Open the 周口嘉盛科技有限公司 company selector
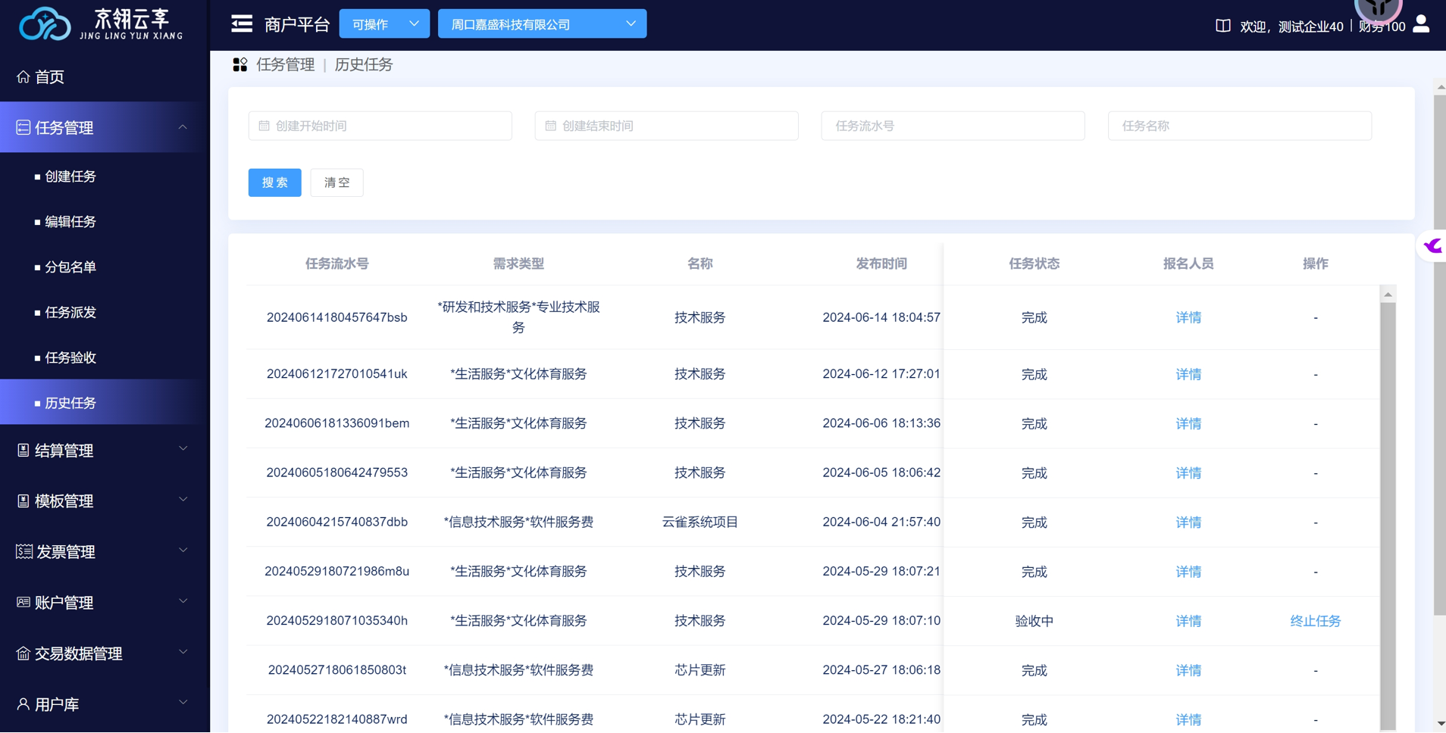The height and width of the screenshot is (733, 1446). pos(542,24)
